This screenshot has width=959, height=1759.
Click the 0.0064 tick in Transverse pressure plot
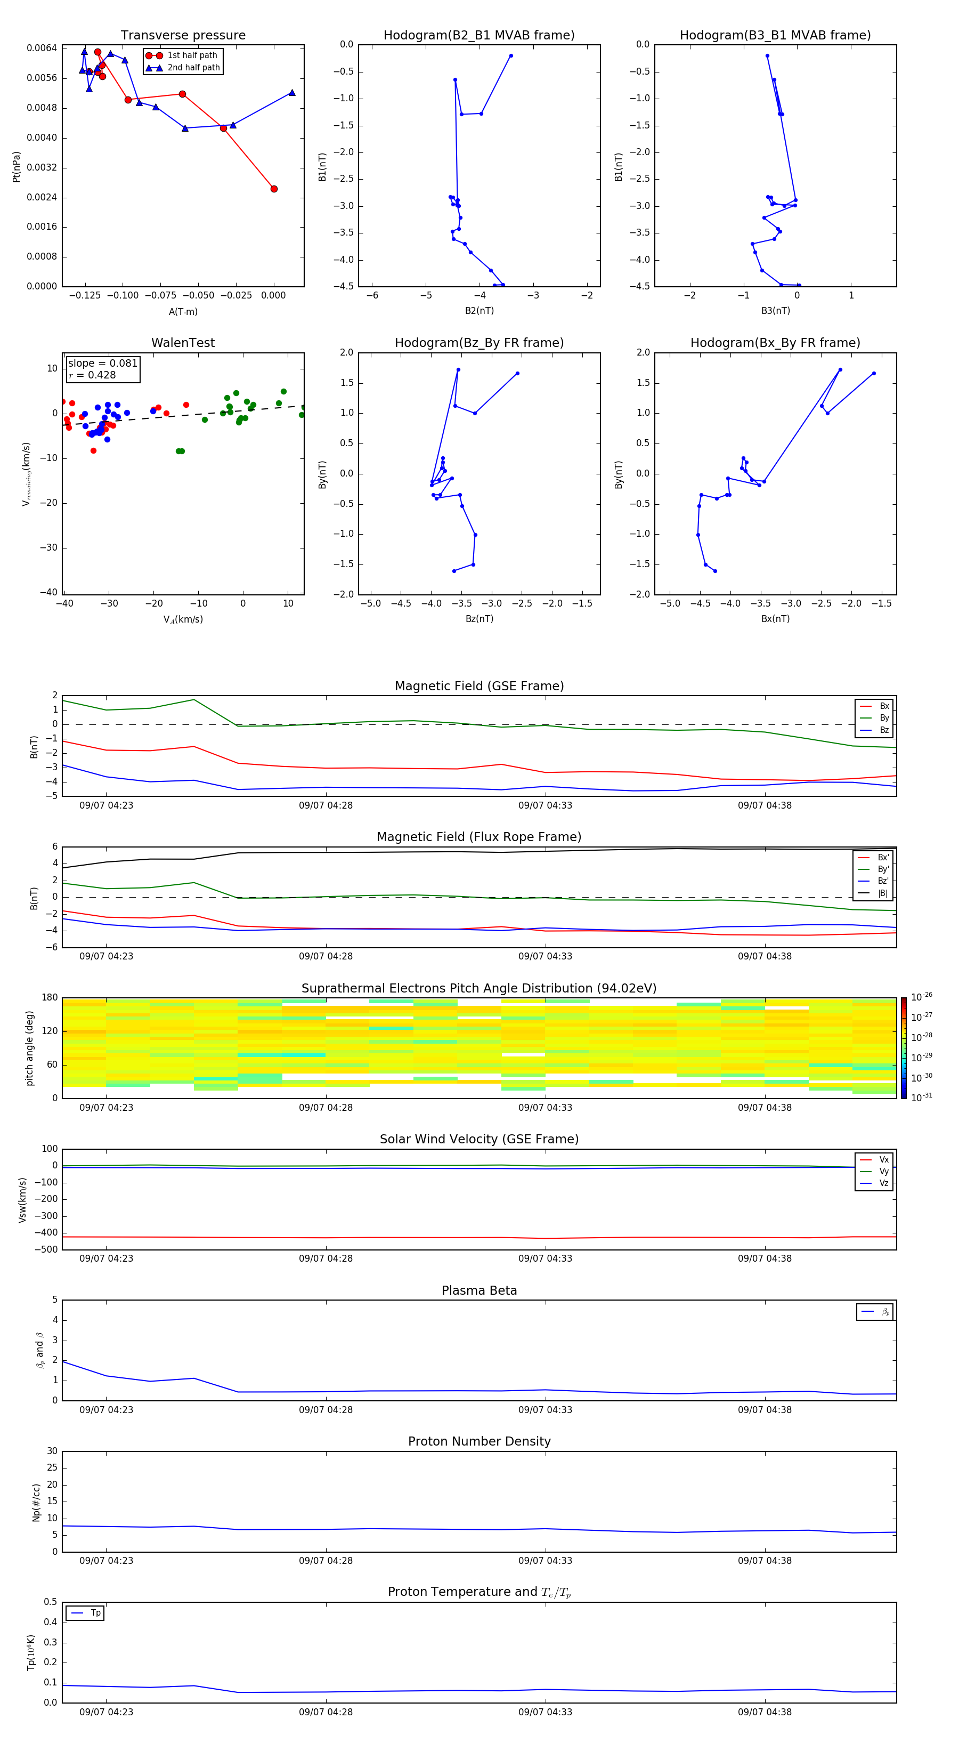(x=42, y=48)
